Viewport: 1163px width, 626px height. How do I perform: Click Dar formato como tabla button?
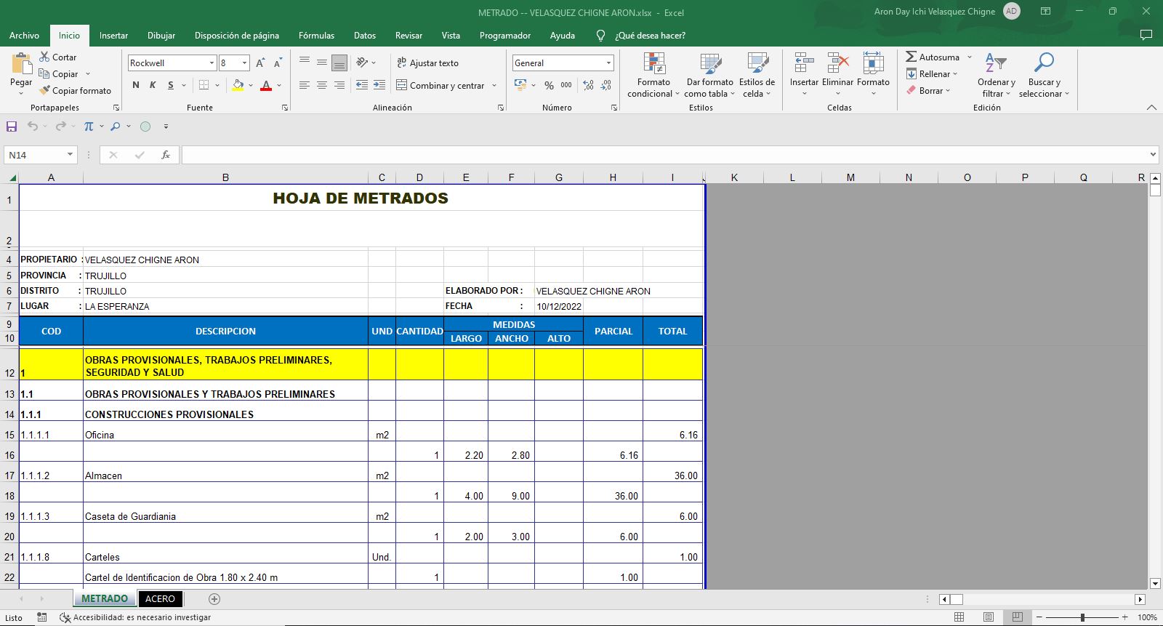[709, 75]
